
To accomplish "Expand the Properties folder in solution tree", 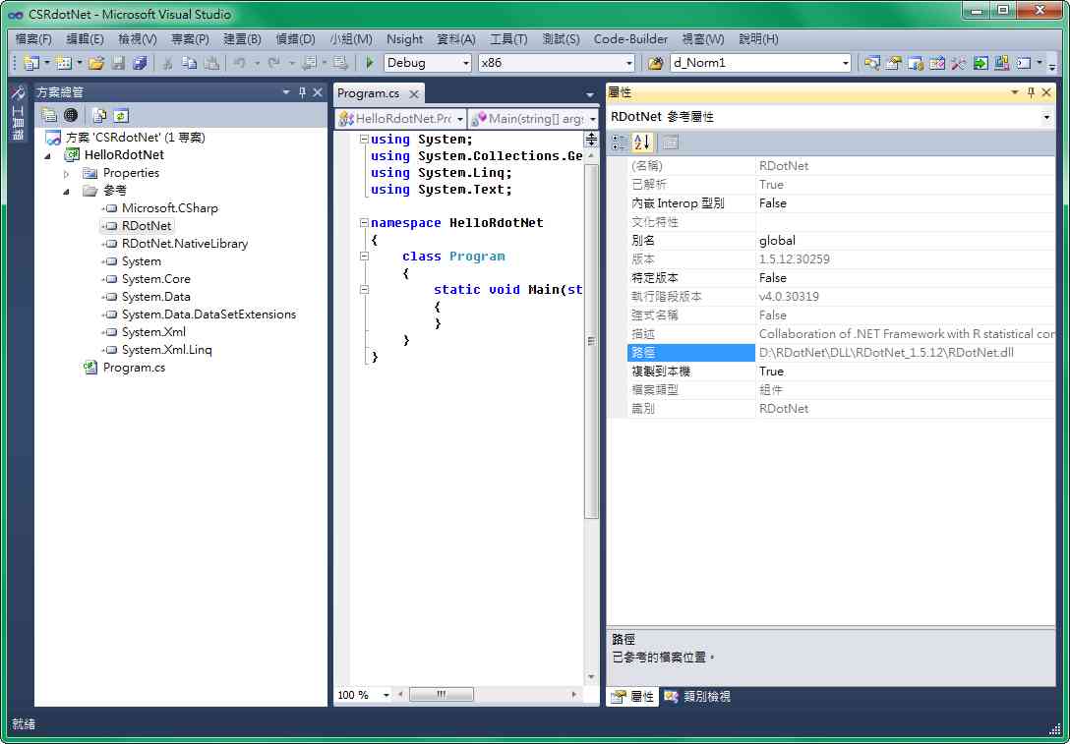I will pyautogui.click(x=67, y=173).
